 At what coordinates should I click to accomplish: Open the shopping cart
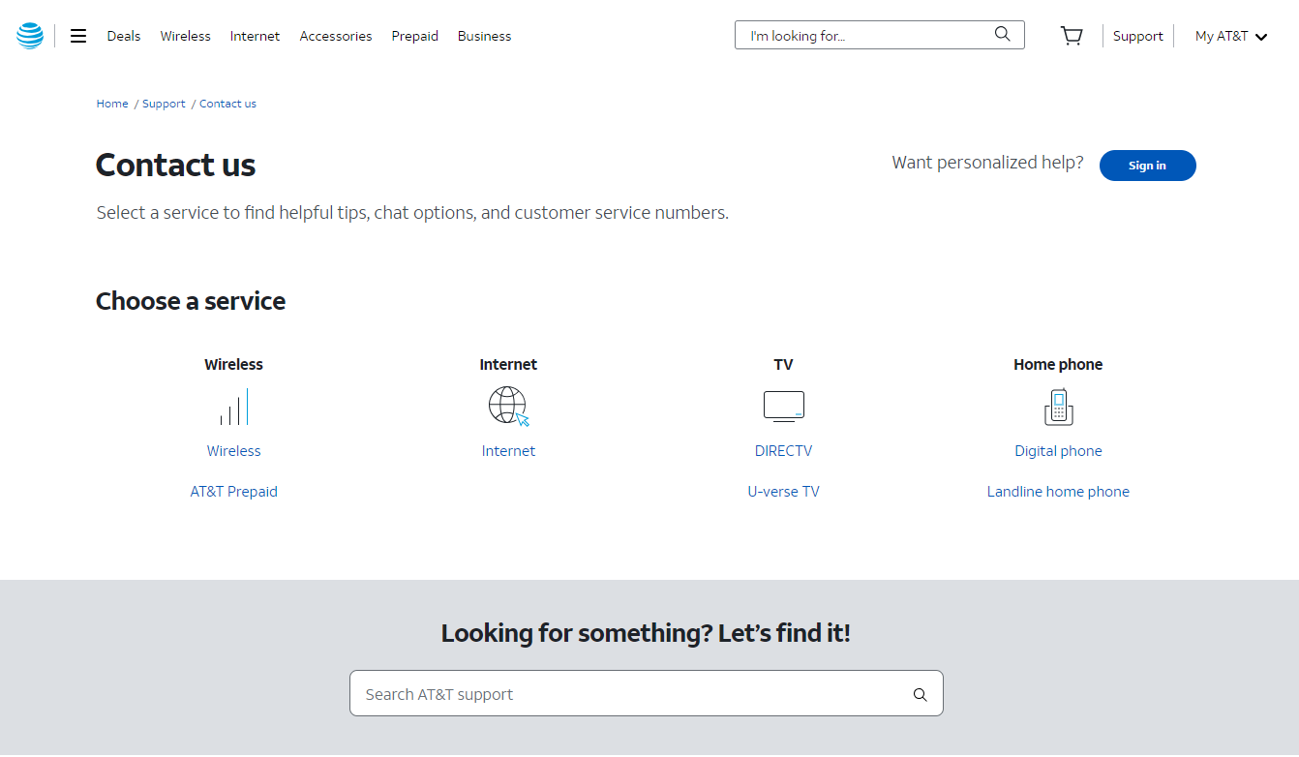pos(1072,35)
